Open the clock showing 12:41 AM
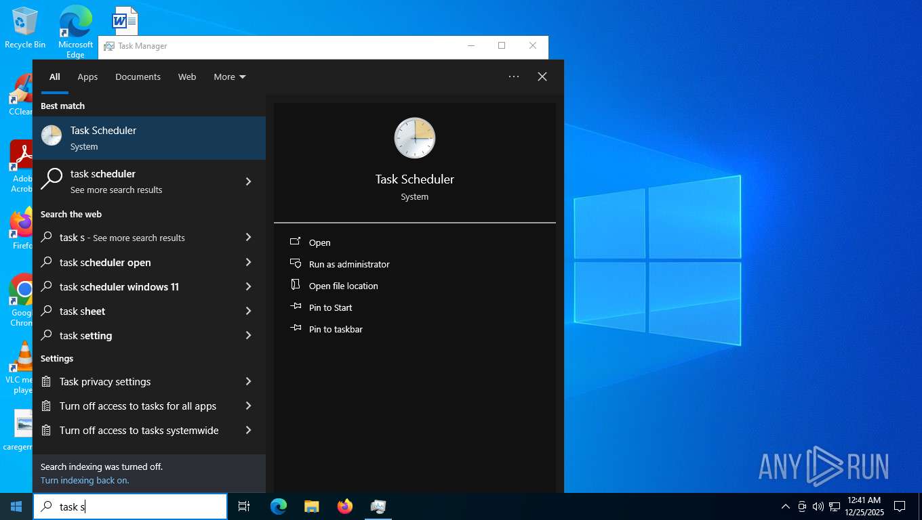Screen dimensions: 922x520 click(864, 506)
